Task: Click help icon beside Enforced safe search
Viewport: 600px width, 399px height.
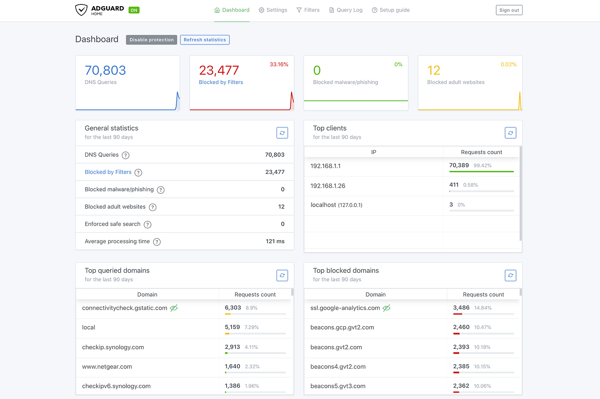Action: click(148, 225)
